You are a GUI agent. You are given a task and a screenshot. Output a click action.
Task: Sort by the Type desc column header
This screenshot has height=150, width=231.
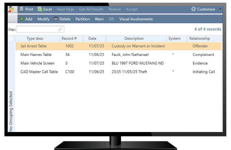click(35, 38)
